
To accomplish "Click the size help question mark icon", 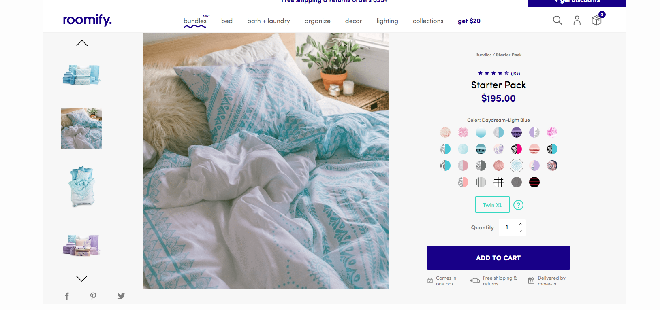I will pyautogui.click(x=518, y=205).
